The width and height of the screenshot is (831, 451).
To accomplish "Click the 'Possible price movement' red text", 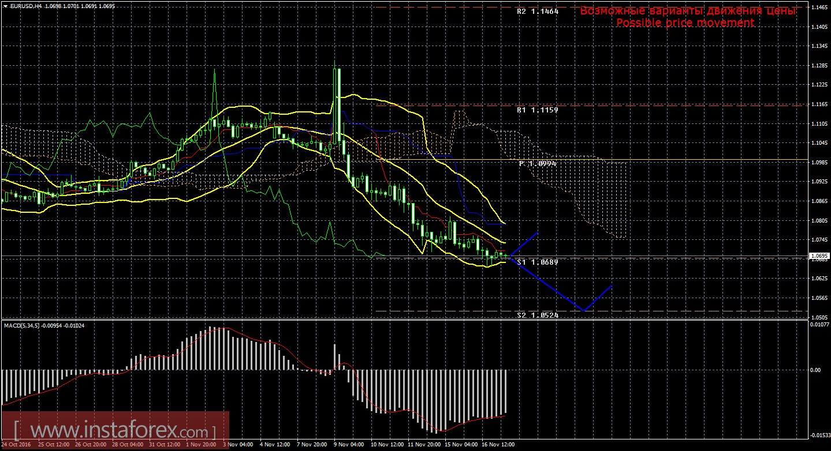I will (685, 22).
